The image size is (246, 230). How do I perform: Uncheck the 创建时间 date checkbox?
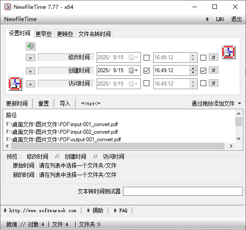tap(146, 70)
